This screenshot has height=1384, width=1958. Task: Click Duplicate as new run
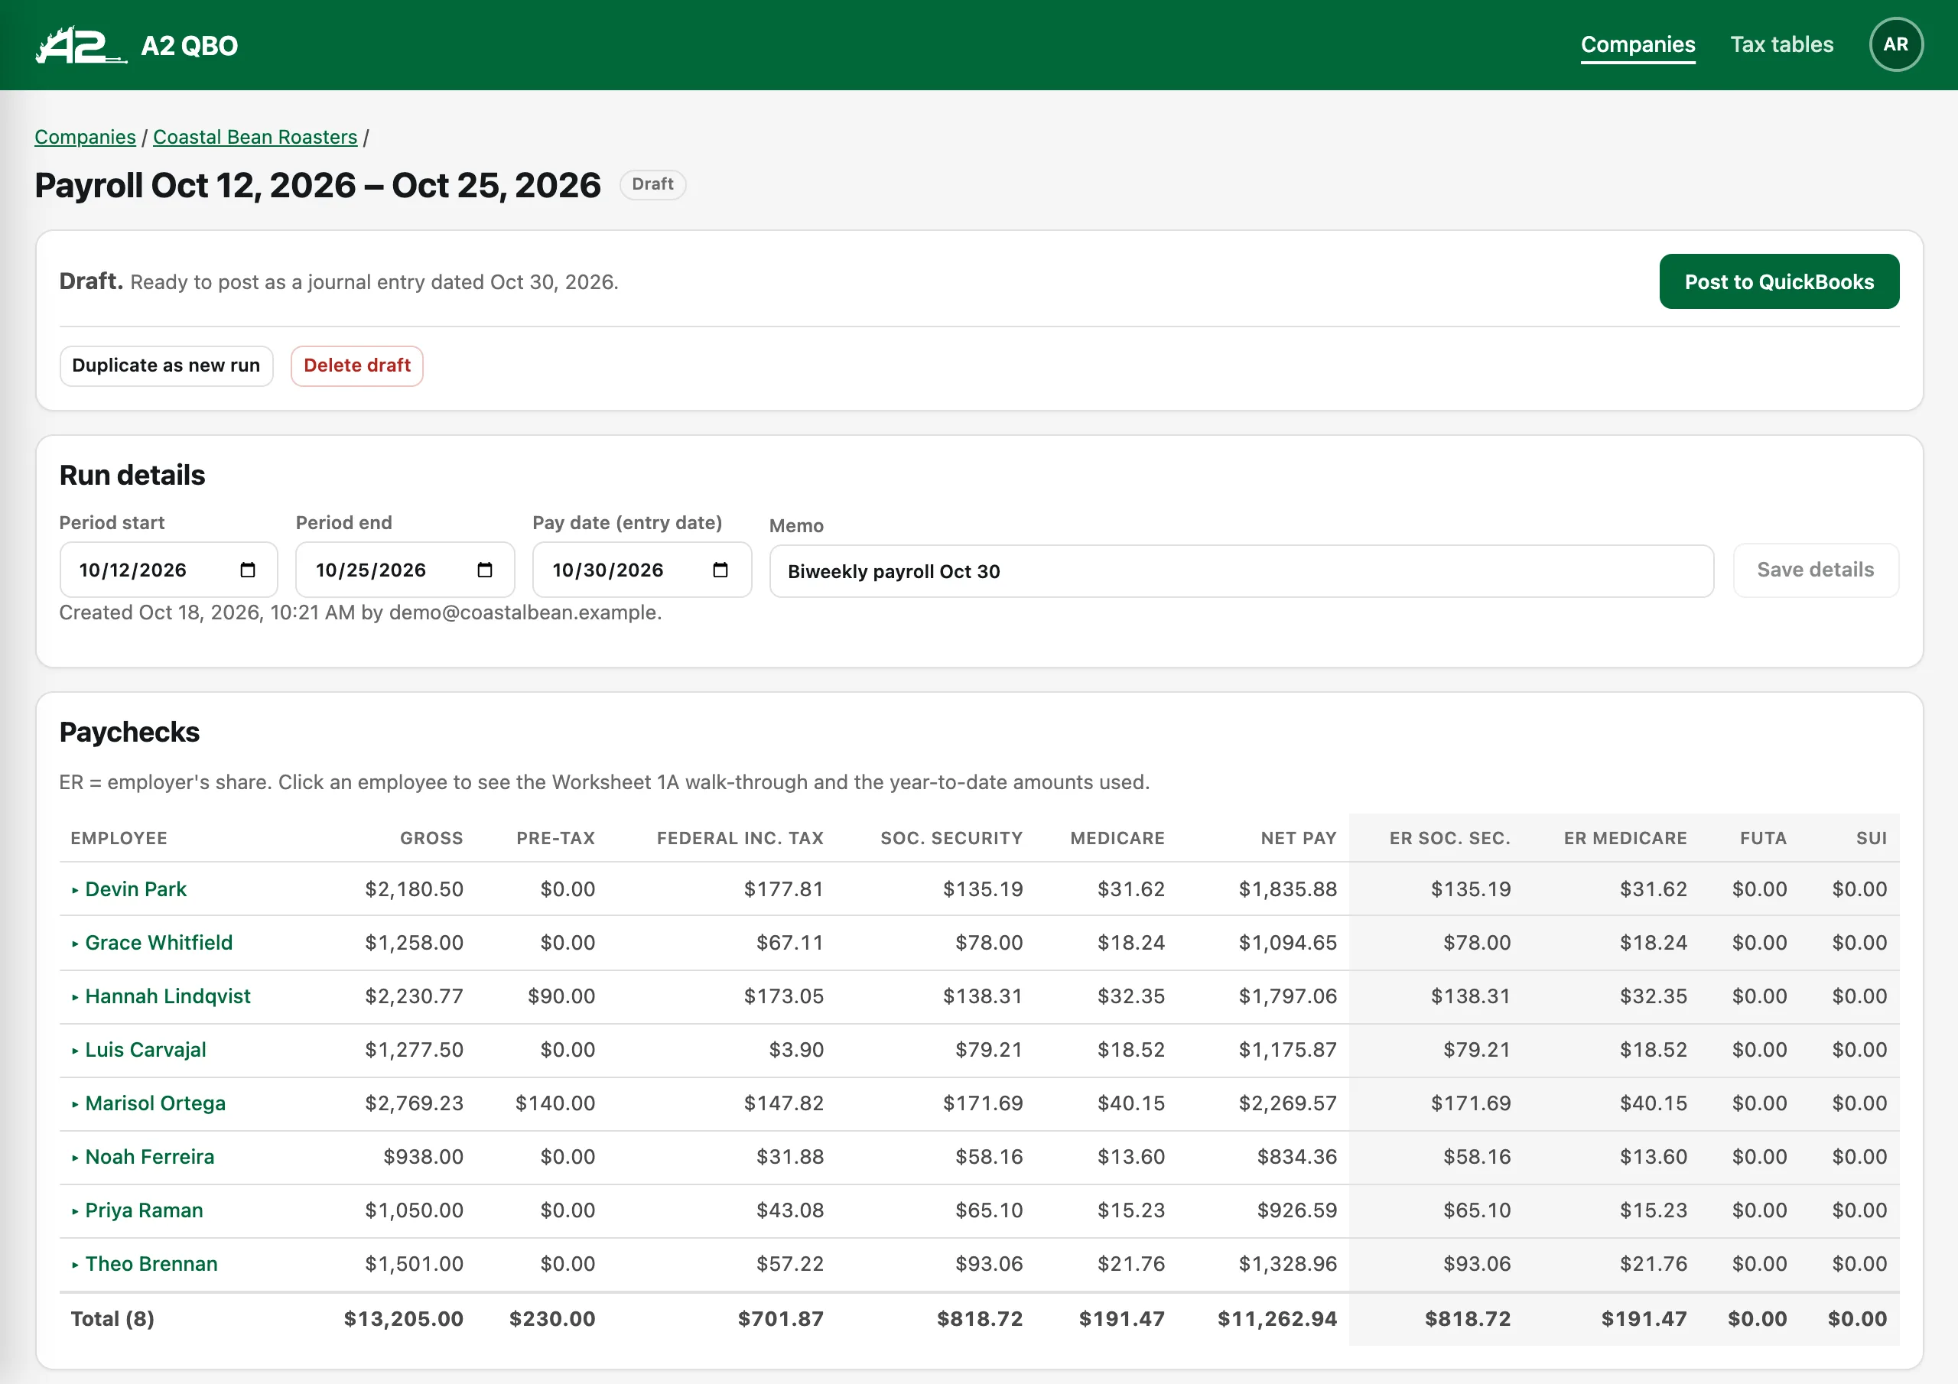(166, 365)
